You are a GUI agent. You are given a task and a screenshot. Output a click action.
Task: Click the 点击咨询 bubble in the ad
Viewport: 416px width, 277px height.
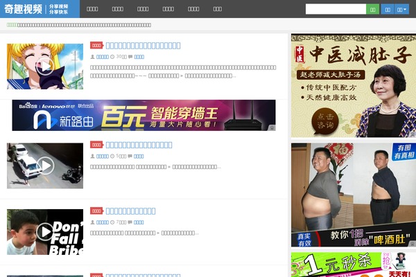click(325, 121)
